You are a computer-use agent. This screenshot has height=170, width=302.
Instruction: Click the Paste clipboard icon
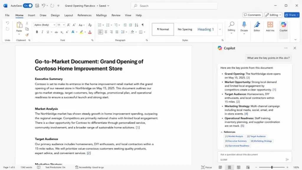pyautogui.click(x=19, y=25)
